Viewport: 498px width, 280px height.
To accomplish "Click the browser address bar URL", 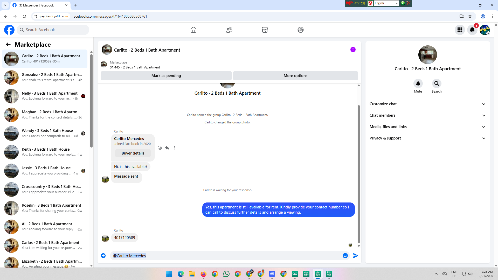I will [109, 16].
